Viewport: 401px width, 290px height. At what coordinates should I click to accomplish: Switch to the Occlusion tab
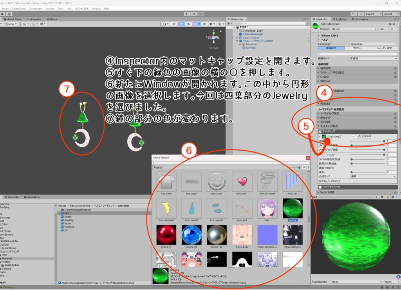click(x=360, y=19)
